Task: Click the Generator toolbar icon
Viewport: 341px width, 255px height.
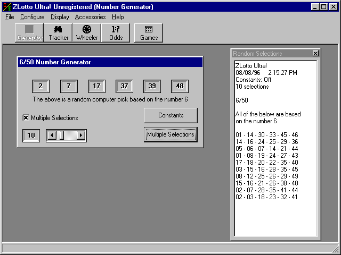Action: 30,32
